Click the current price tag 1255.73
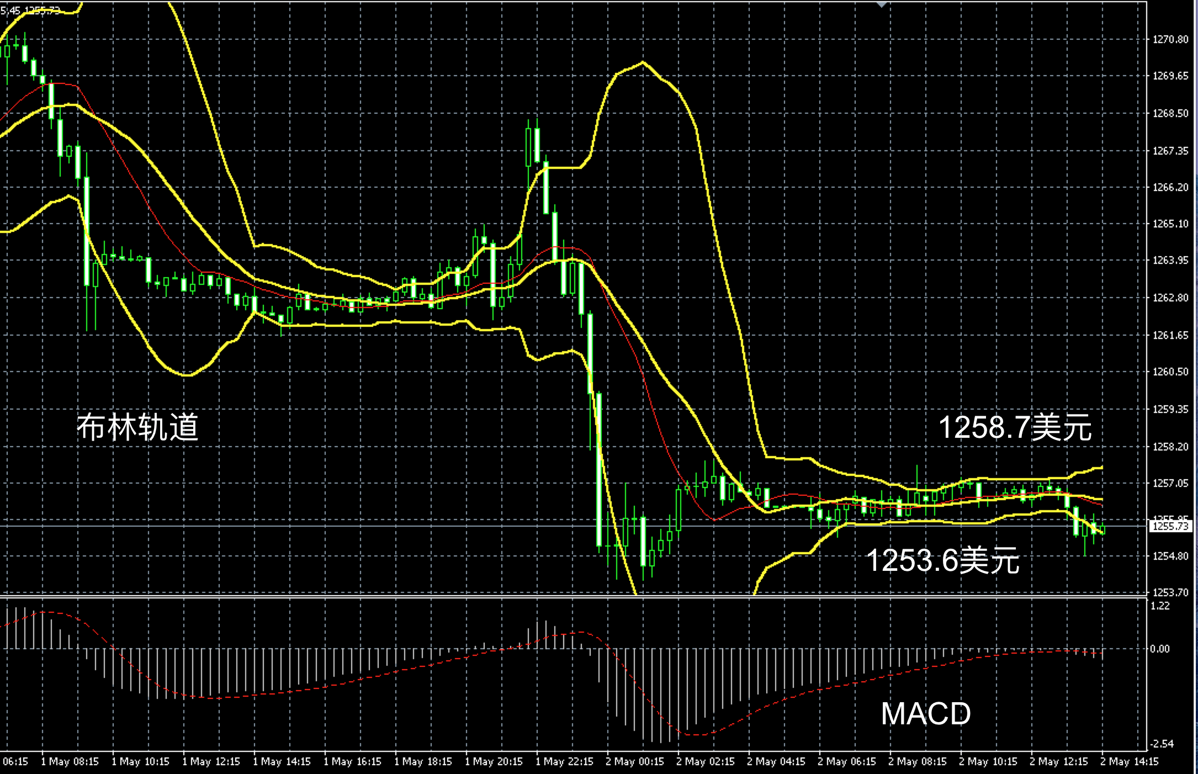 tap(1170, 526)
